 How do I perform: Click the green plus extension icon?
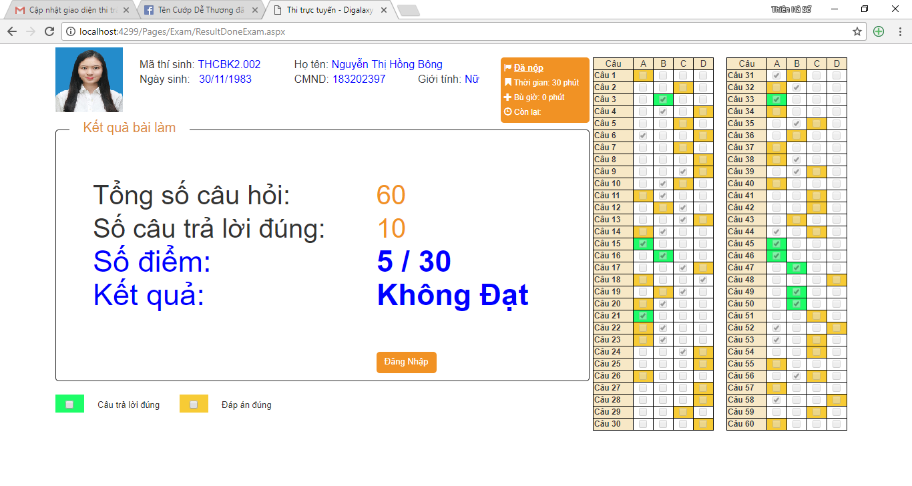coord(879,31)
